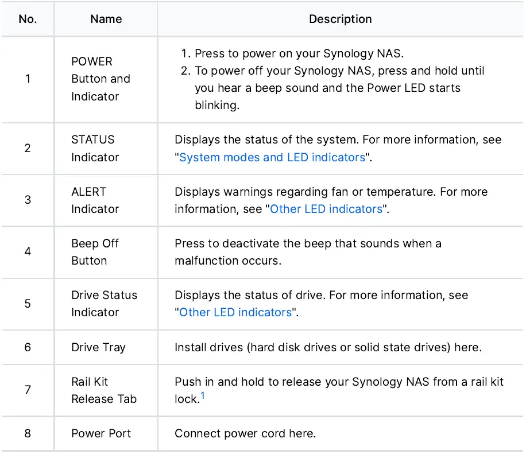Screen dimensions: 526x454
Task: Click the "Rail Kit Release Tab" name cell
Action: pyautogui.click(x=103, y=390)
